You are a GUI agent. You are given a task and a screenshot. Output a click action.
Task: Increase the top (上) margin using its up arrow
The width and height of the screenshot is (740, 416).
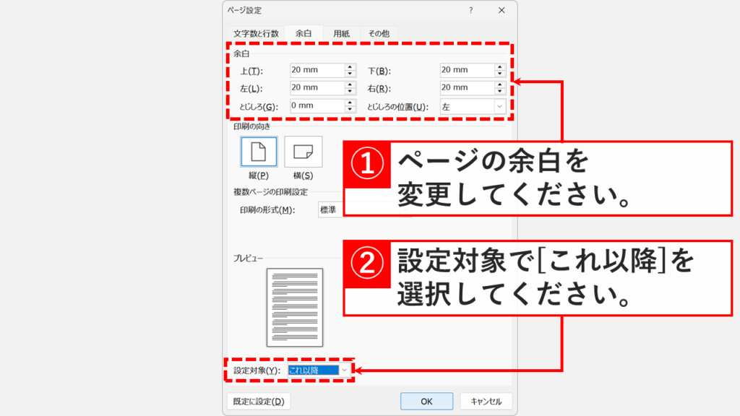point(350,66)
